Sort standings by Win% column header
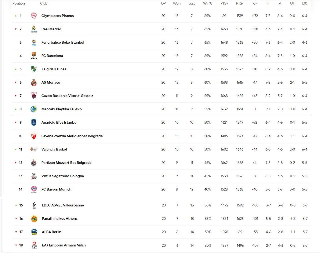The width and height of the screenshot is (320, 255). pos(207,3)
